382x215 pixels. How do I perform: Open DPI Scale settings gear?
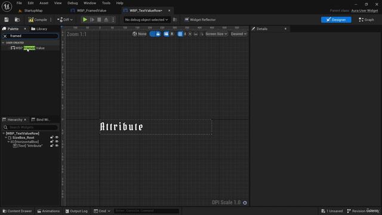coord(245,203)
